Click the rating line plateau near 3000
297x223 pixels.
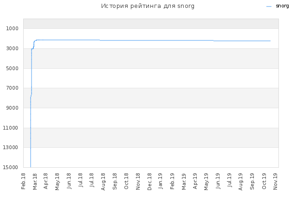pyautogui.click(x=32, y=49)
